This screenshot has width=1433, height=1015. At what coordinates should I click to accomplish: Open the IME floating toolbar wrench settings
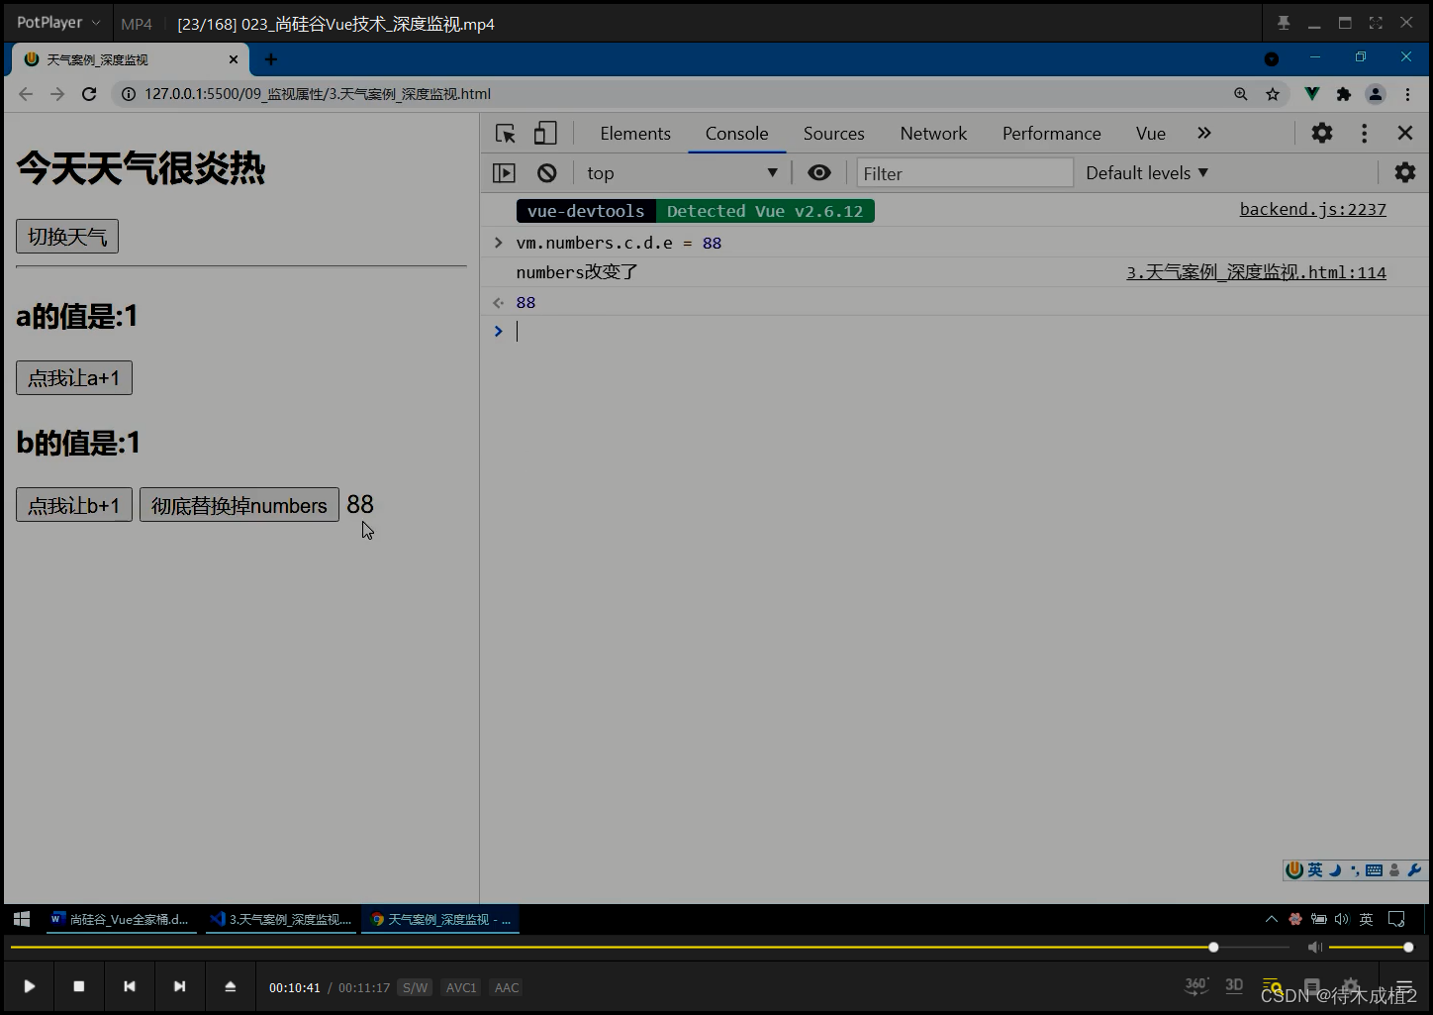click(1414, 870)
